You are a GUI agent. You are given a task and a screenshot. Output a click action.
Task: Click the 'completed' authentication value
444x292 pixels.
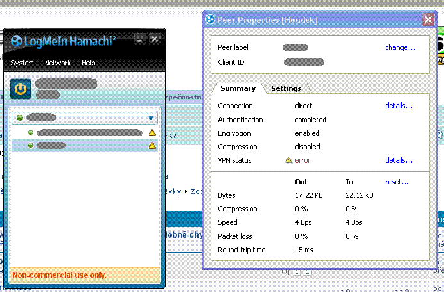311,120
